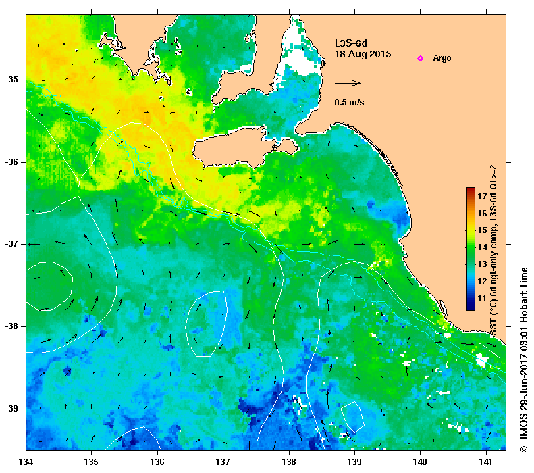Click the colorbar value '12'
Screen dimensions: 534x473
point(482,282)
